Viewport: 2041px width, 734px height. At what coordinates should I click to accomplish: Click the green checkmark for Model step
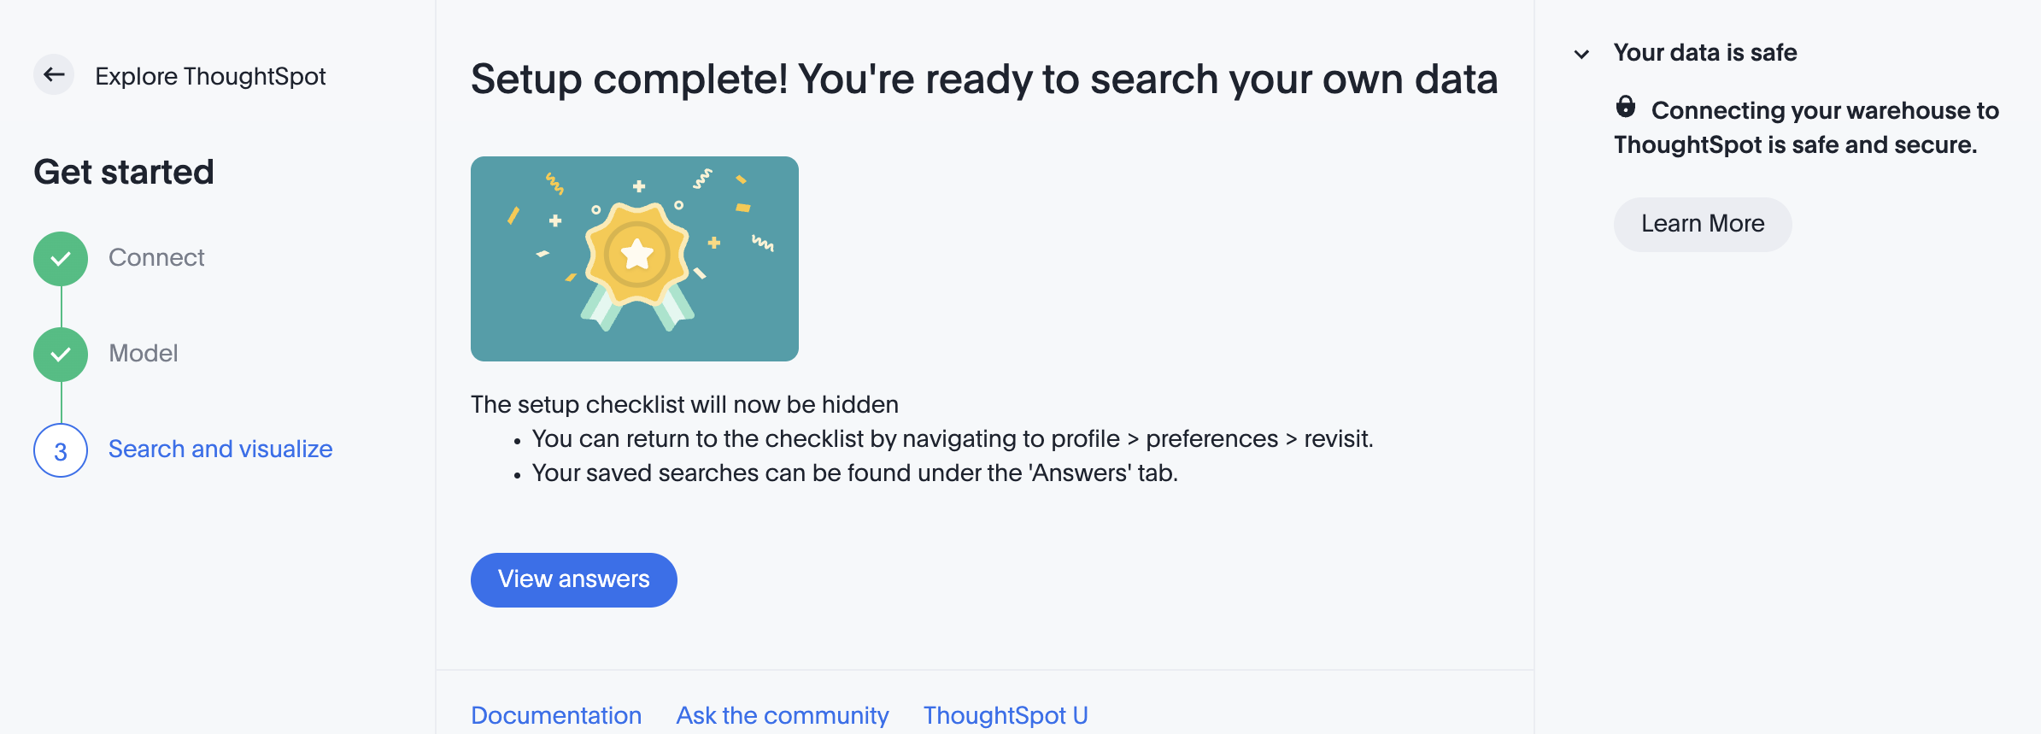coord(61,354)
